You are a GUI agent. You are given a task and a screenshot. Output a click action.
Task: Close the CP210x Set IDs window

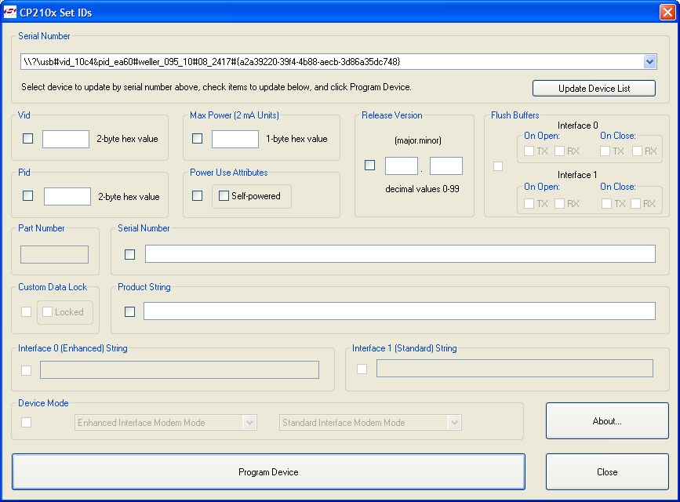[x=667, y=12]
